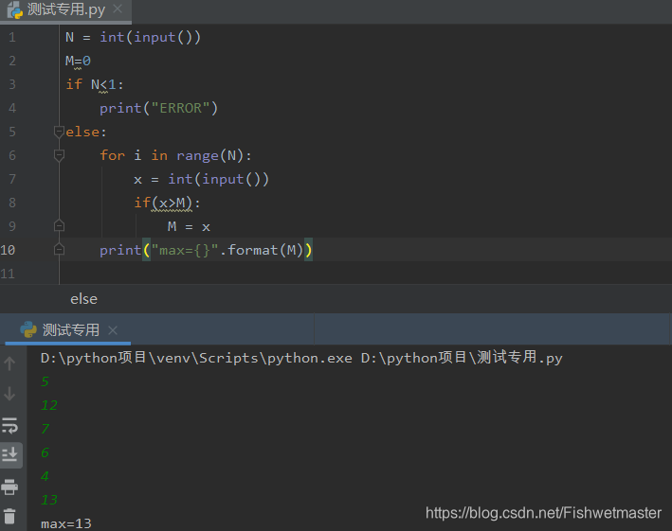The image size is (672, 531).
Task: Click the x = int(input()) line
Action: point(201,179)
